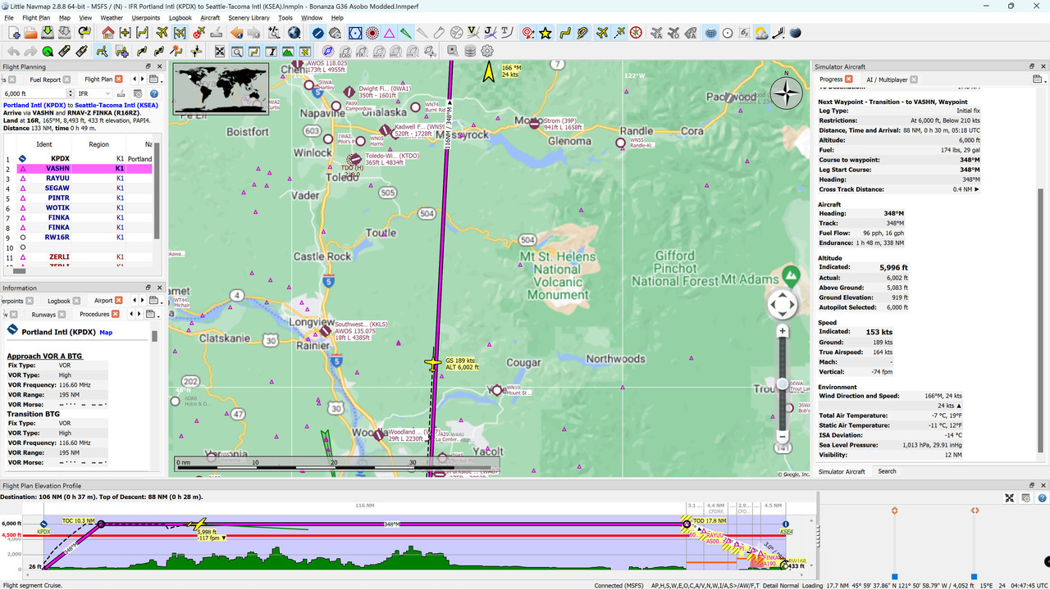This screenshot has height=590, width=1050.
Task: Click the map zoom slider handle
Action: 783,383
